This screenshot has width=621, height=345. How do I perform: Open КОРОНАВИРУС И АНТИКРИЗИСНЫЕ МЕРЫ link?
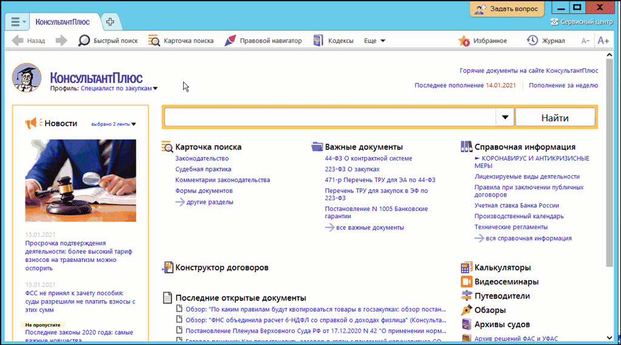[x=532, y=162]
